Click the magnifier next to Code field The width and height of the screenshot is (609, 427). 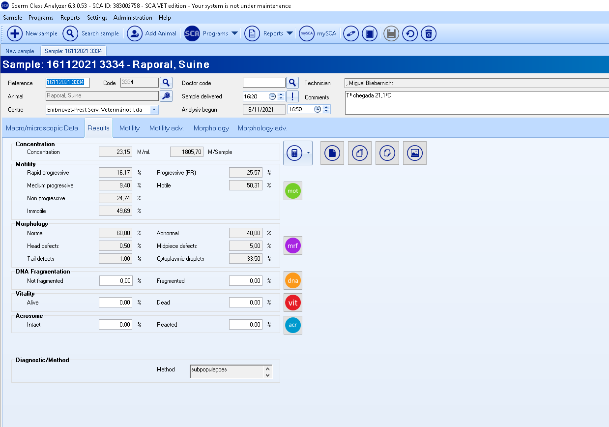(167, 83)
